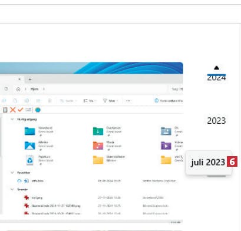Click the orange checkmark icon in the toolbar

21,110
